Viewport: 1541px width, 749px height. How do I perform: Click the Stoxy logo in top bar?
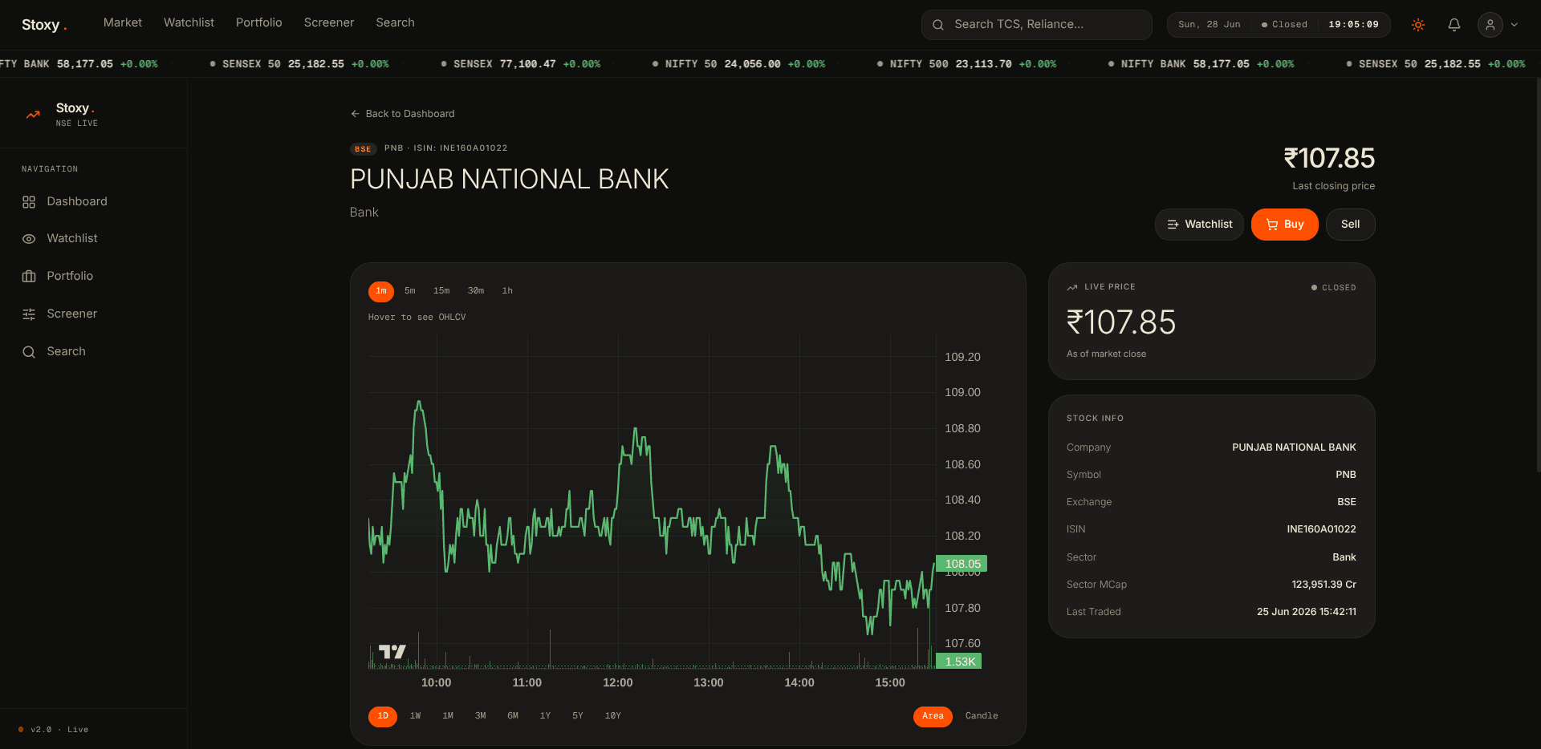click(44, 25)
